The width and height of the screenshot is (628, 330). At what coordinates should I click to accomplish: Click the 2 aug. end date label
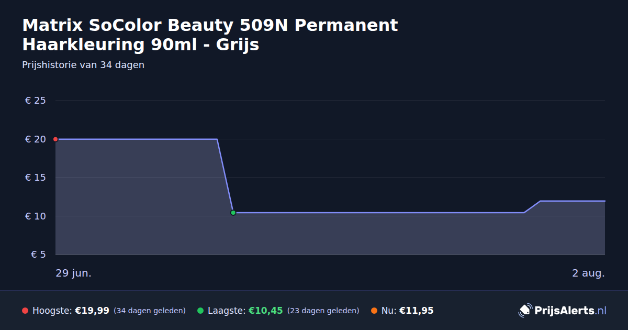tap(588, 273)
